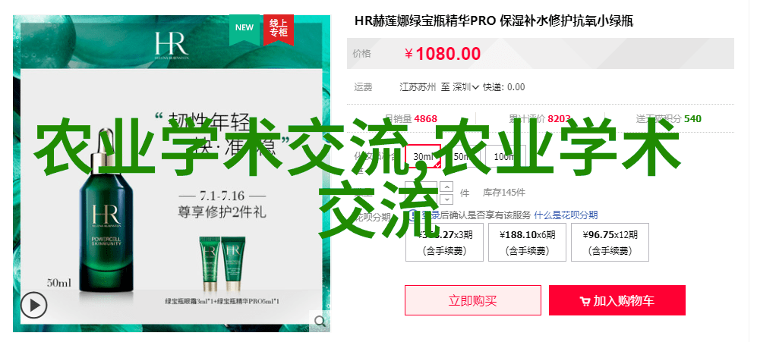Choose the ¥96.75 x12期 installment plan
The height and width of the screenshot is (342, 757).
(610, 242)
